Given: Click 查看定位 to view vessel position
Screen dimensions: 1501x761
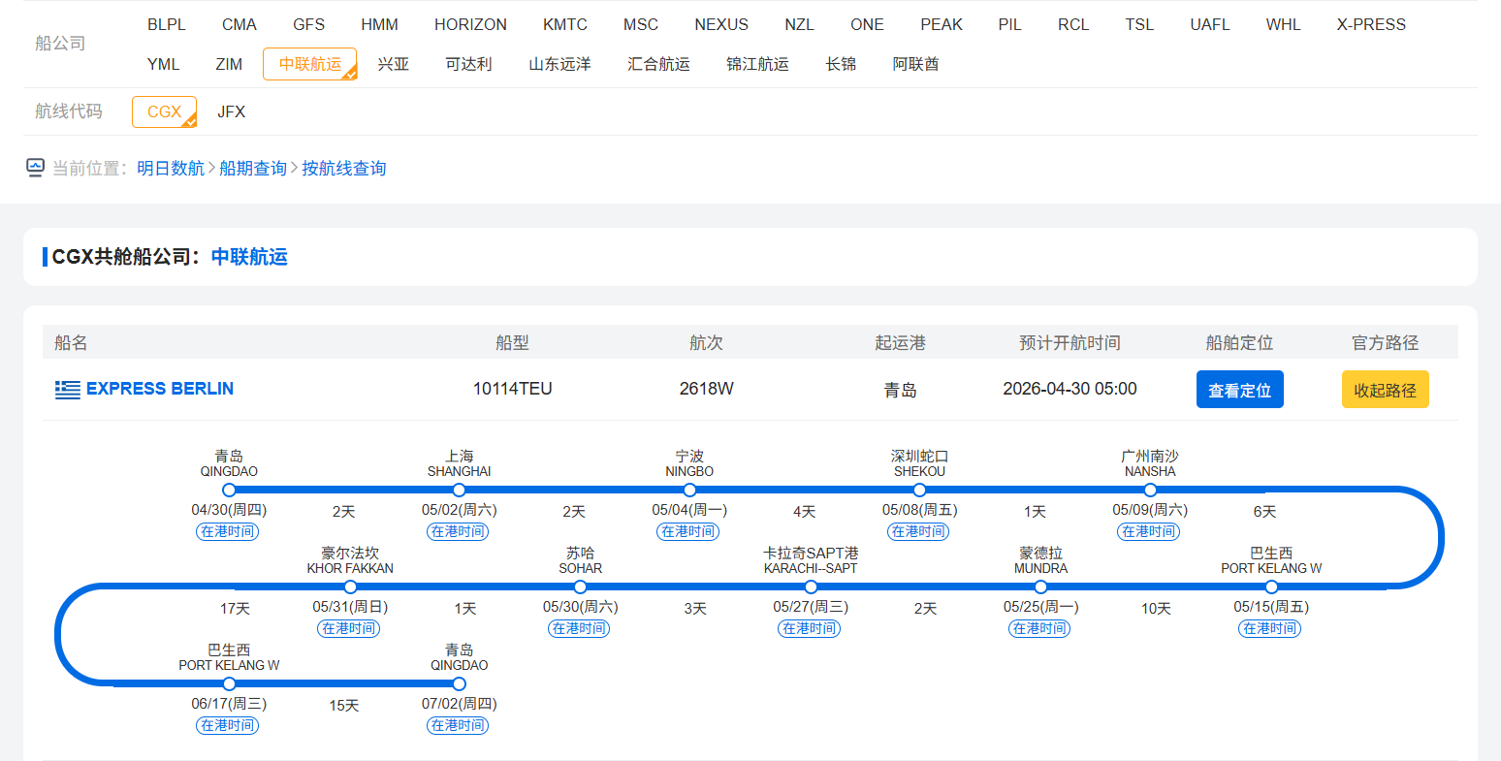Looking at the screenshot, I should [x=1239, y=390].
